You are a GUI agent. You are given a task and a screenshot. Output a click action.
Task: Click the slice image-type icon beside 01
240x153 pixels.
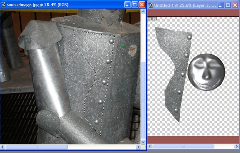pyautogui.click(x=154, y=19)
